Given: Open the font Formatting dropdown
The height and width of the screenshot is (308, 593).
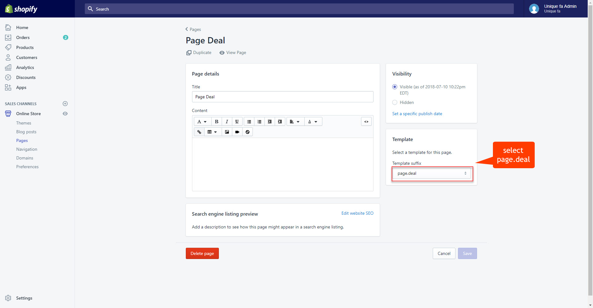Looking at the screenshot, I should 202,121.
